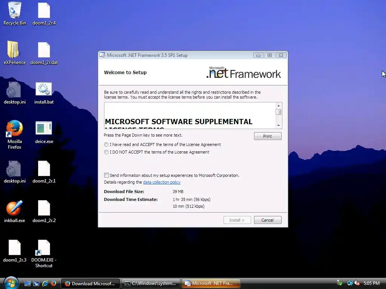The height and width of the screenshot is (289, 386).
Task: Open the Recycle Bin desktop icon
Action: click(x=15, y=13)
